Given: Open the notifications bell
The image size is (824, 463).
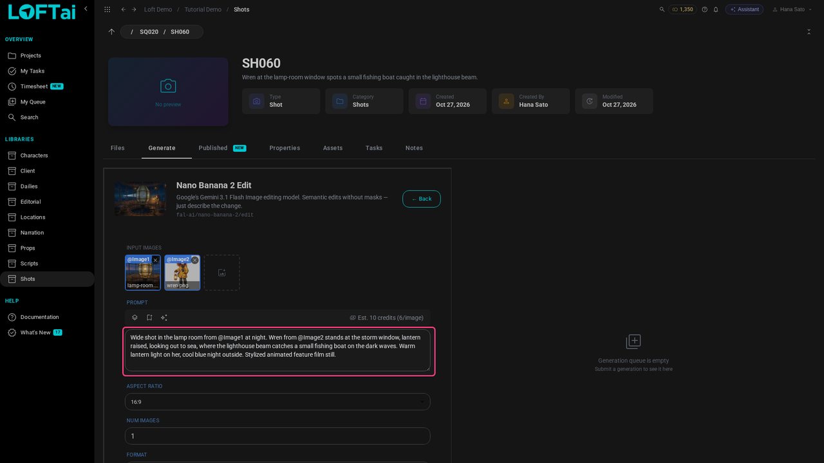Looking at the screenshot, I should pyautogui.click(x=715, y=10).
